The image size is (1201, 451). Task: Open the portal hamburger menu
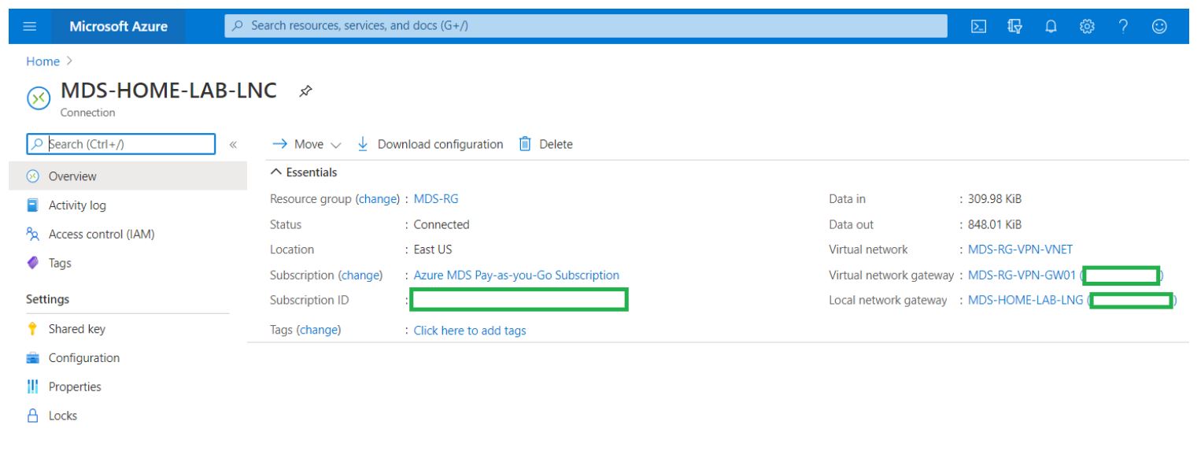coord(30,26)
